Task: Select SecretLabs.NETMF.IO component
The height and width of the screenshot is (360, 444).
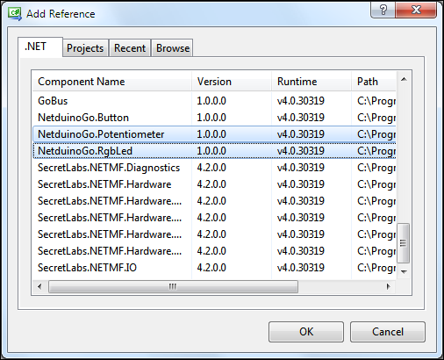Action: [214, 268]
